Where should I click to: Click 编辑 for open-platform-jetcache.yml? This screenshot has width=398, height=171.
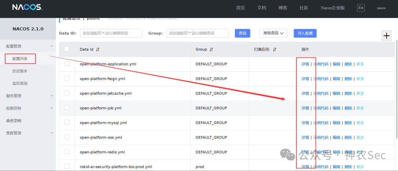[336, 93]
